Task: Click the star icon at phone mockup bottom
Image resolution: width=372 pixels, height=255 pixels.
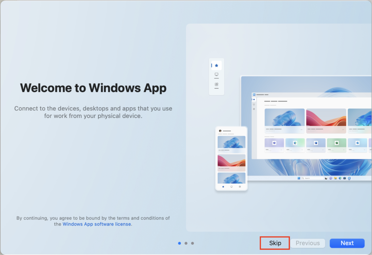Action: 223,187
